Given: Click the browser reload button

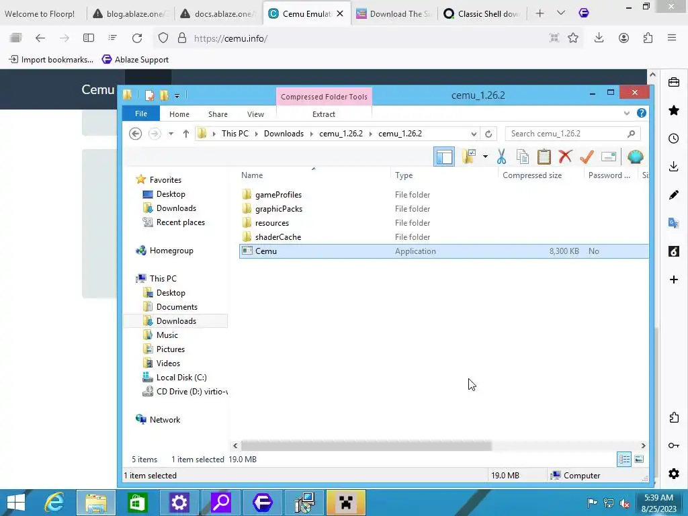Looking at the screenshot, I should click(137, 38).
